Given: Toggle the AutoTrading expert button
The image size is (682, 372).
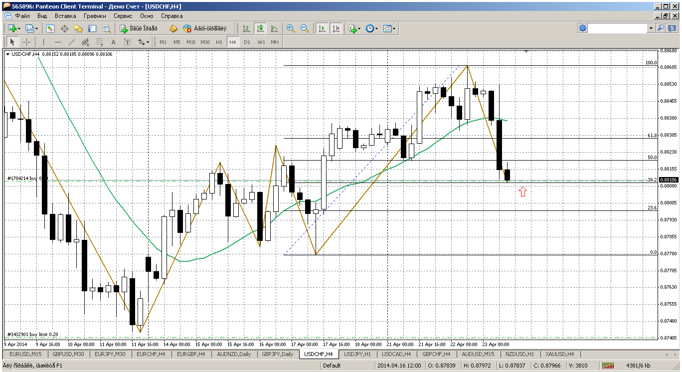Looking at the screenshot, I should [x=204, y=28].
